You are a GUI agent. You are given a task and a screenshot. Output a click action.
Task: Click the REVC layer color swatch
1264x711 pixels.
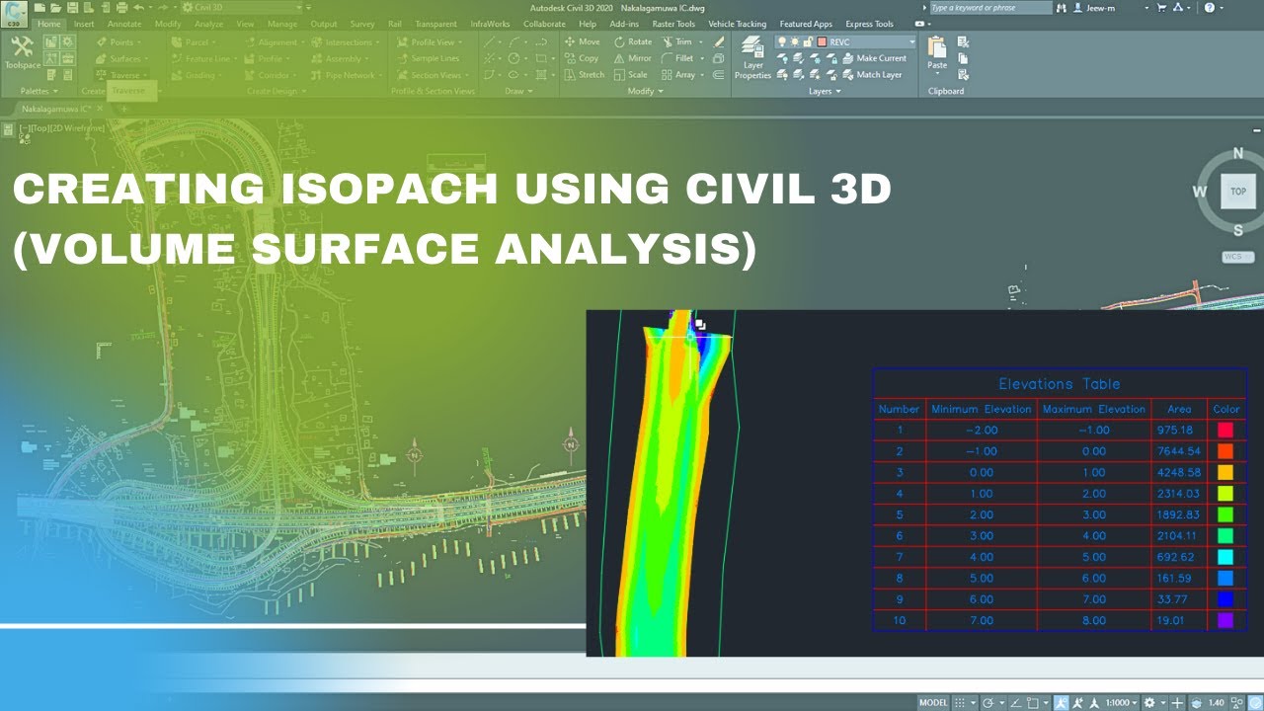coord(822,42)
